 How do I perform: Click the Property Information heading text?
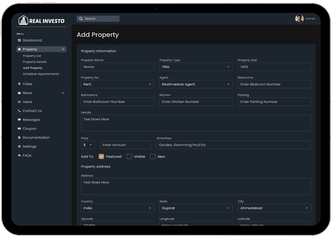click(x=98, y=51)
